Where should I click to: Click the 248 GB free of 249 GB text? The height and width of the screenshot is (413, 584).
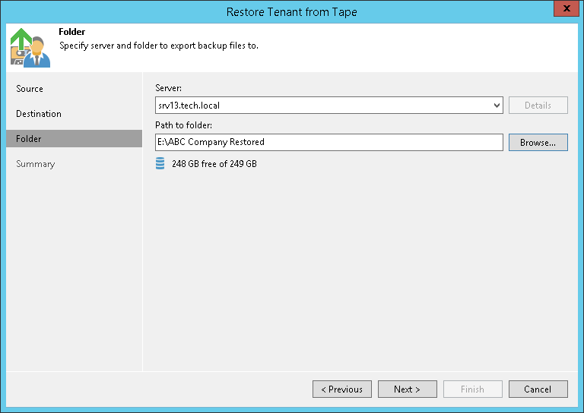pos(214,163)
